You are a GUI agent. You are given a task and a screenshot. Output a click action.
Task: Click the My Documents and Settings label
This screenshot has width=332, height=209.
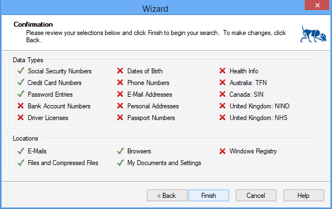pyautogui.click(x=164, y=163)
